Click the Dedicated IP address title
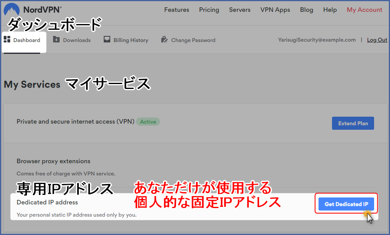 [x=47, y=202]
